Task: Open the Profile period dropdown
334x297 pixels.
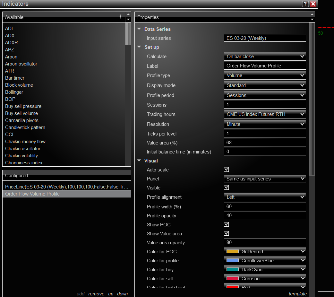Action: tap(265, 95)
